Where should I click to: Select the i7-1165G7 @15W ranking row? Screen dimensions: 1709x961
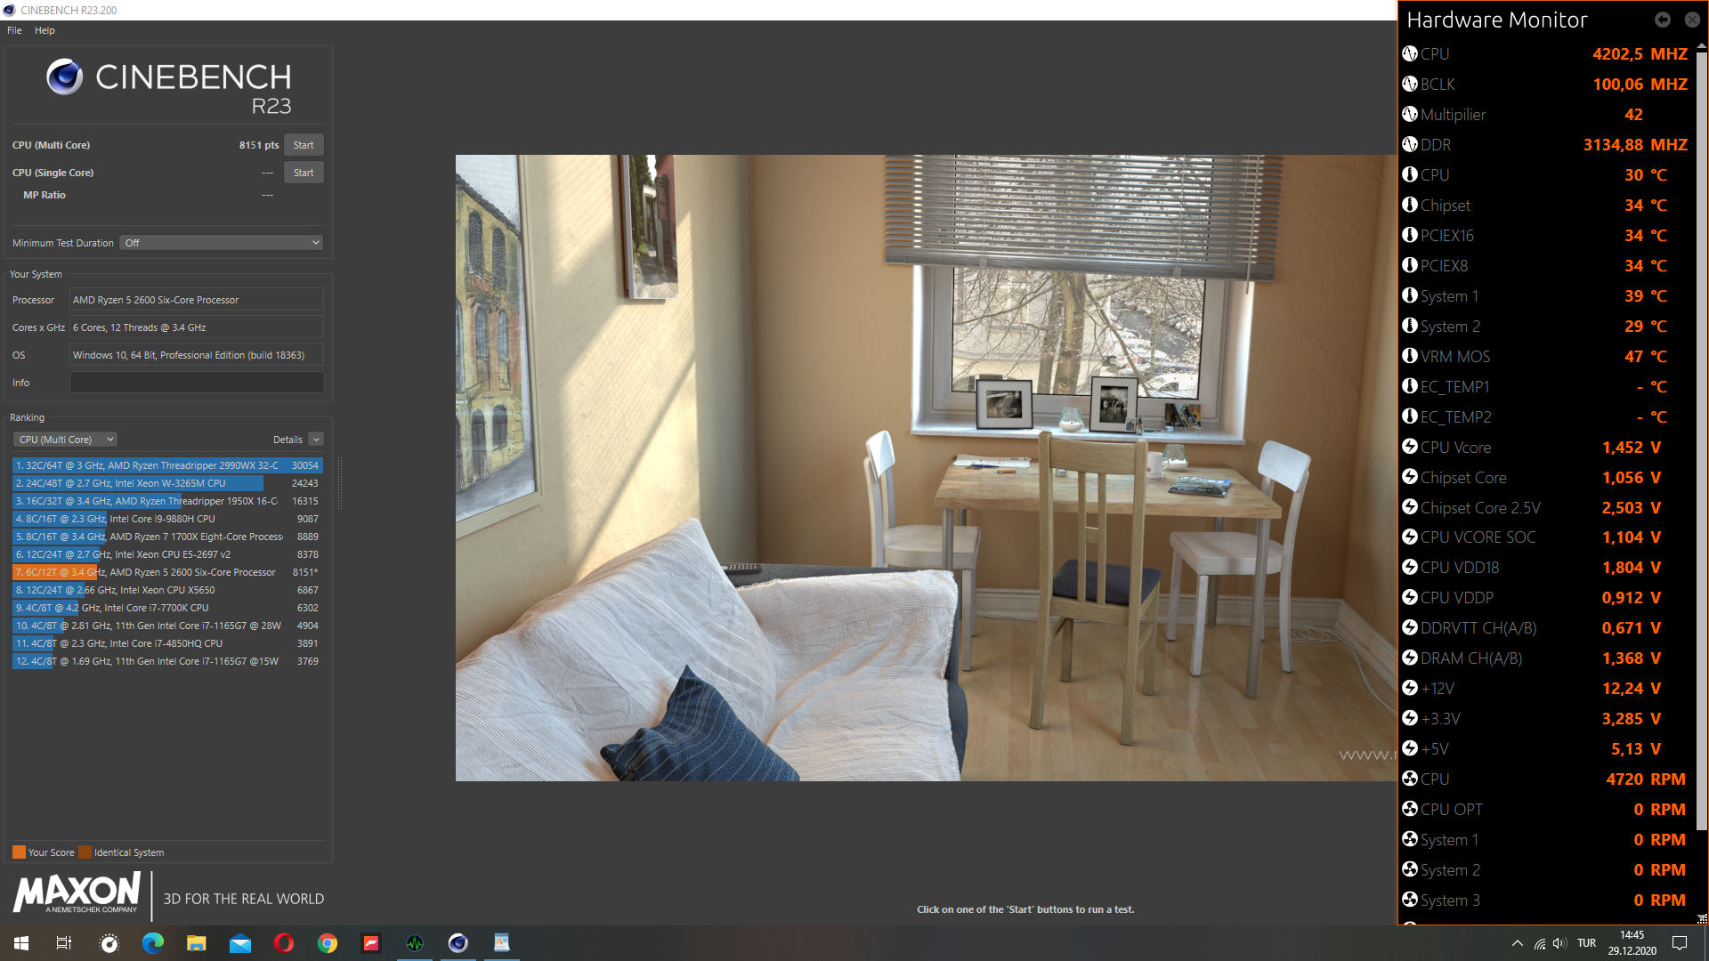point(167,661)
